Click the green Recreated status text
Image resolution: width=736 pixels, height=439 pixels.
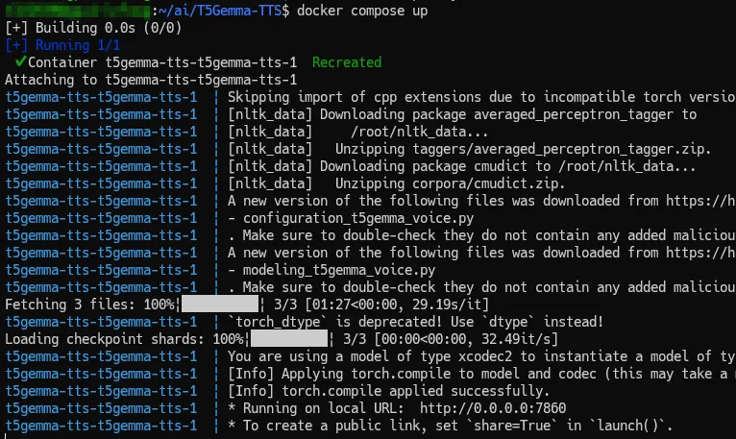tap(347, 61)
